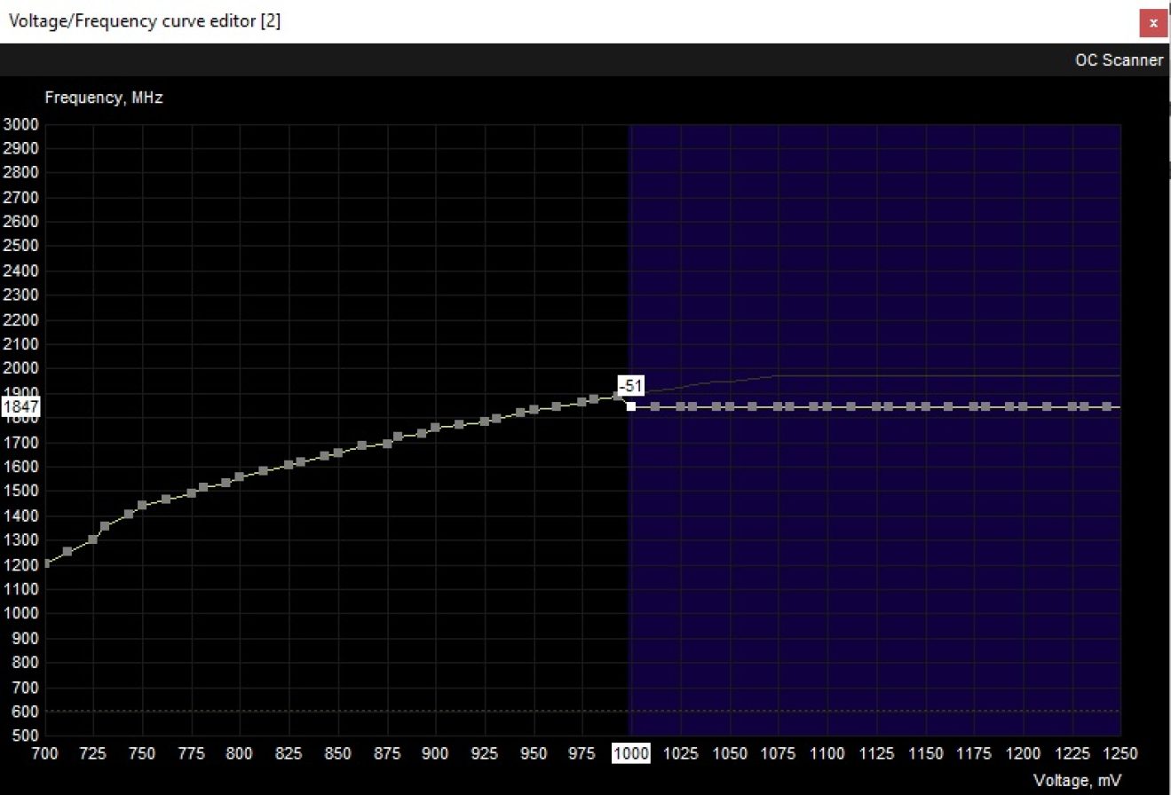
Task: Select a flat curve point at 1100 mV
Action: point(827,406)
